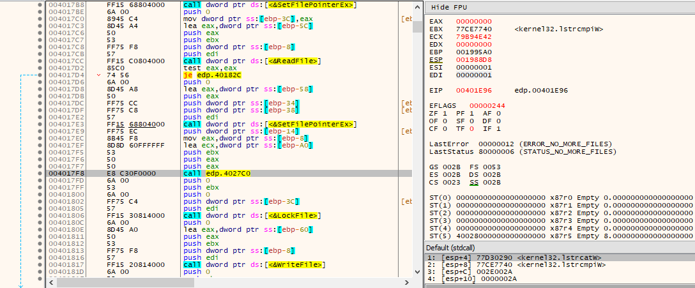Toggle breakpoint bullet beside address 00401806

(x=40, y=215)
